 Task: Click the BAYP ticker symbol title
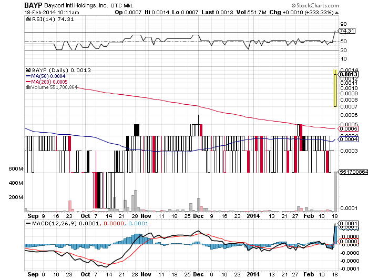(x=33, y=5)
